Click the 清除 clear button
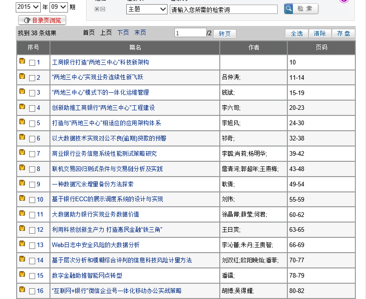Screen dimensions: 366x299 tap(320, 33)
